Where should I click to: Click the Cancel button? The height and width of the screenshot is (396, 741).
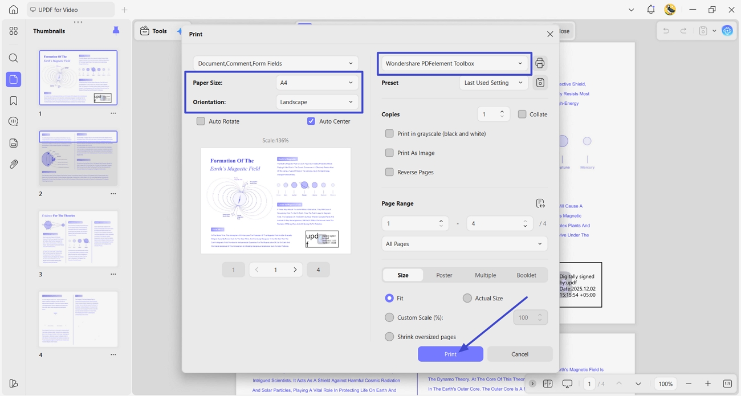point(520,354)
